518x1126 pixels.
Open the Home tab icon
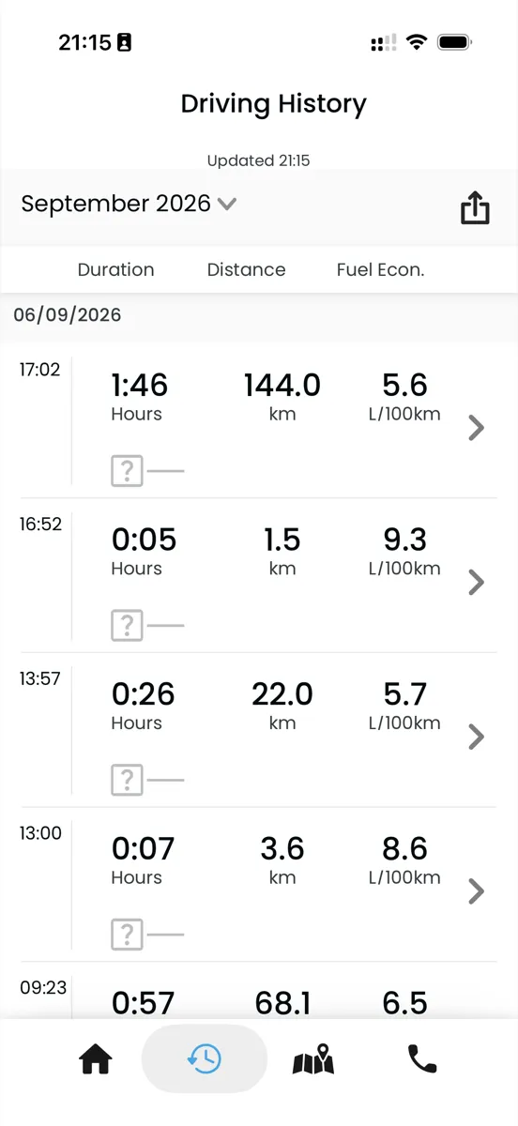[96, 1059]
